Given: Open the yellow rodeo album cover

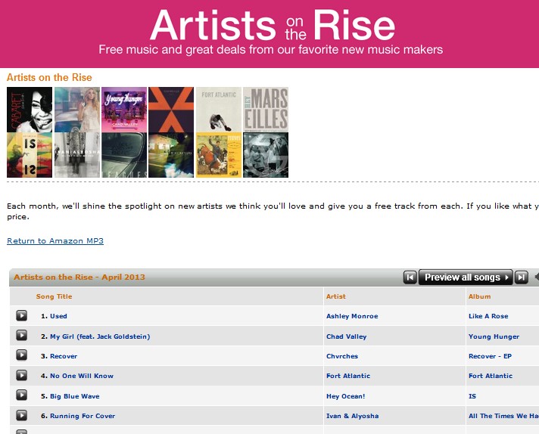Looking at the screenshot, I should 219,155.
